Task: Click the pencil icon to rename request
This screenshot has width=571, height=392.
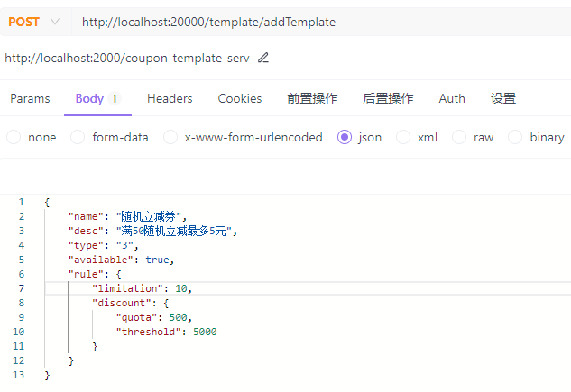Action: (x=263, y=58)
